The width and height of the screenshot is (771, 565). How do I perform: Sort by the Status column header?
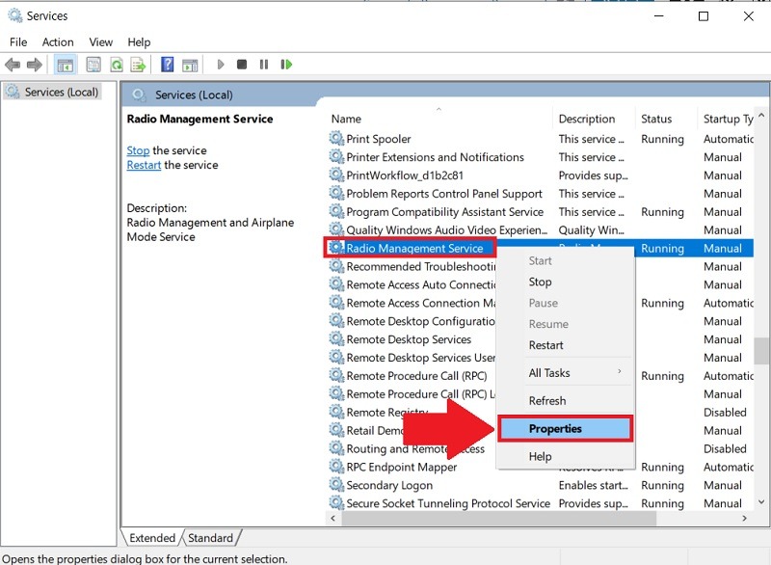pos(658,118)
